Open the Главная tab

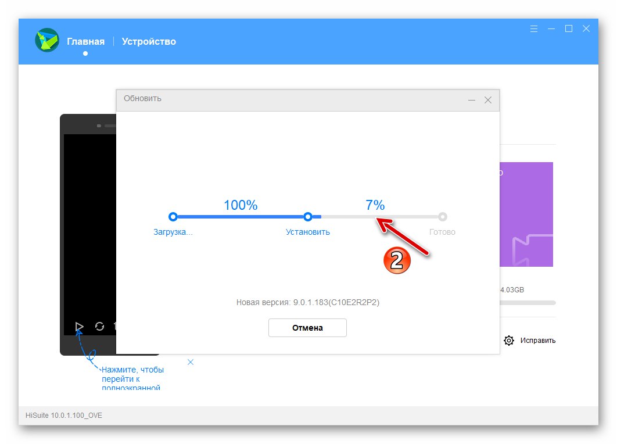[86, 41]
